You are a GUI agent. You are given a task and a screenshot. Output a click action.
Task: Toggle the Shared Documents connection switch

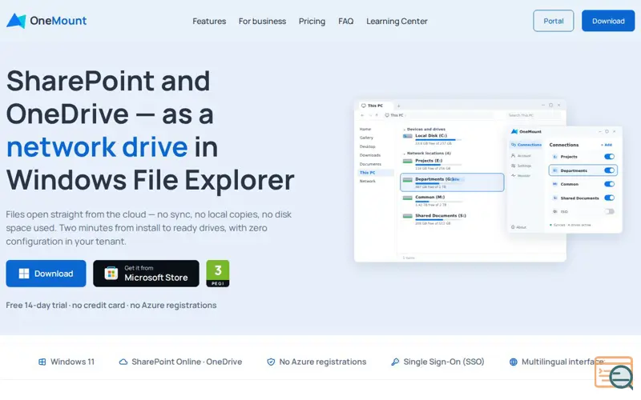click(x=609, y=198)
